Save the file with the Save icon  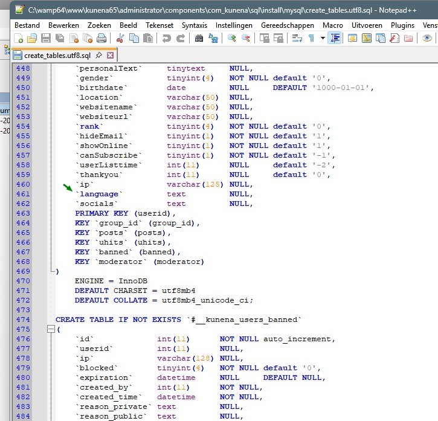[x=46, y=38]
